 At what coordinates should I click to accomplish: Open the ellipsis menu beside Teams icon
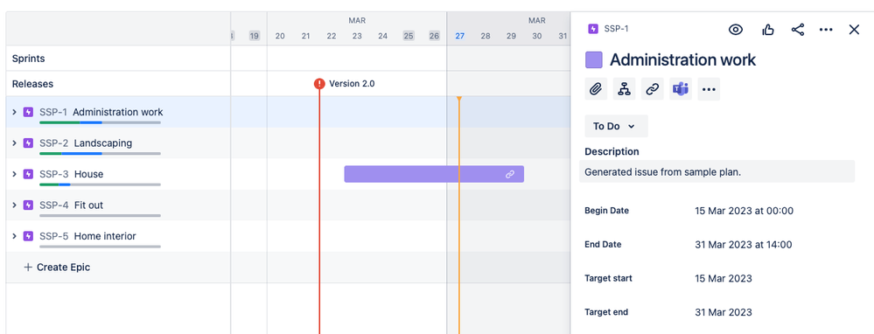709,89
